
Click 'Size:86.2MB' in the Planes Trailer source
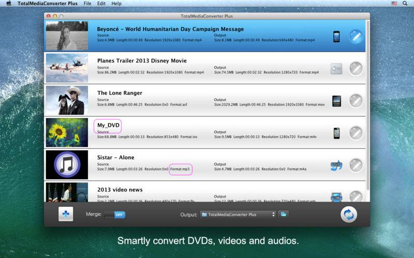point(107,72)
